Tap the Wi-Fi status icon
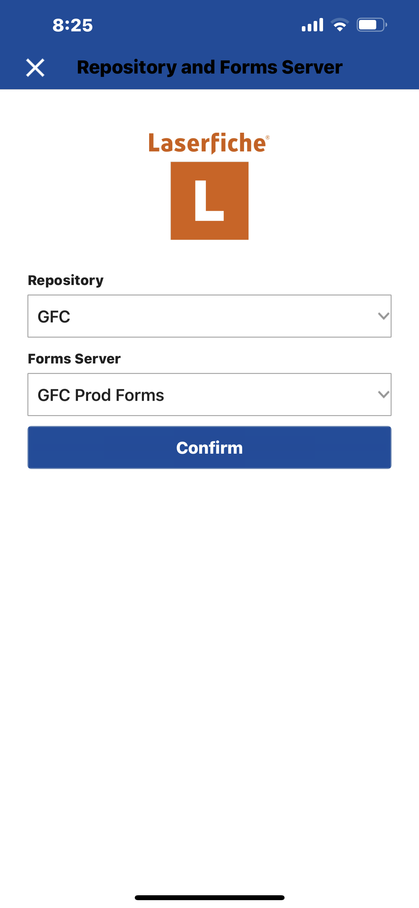Screen dimensions: 419x908 click(x=339, y=25)
